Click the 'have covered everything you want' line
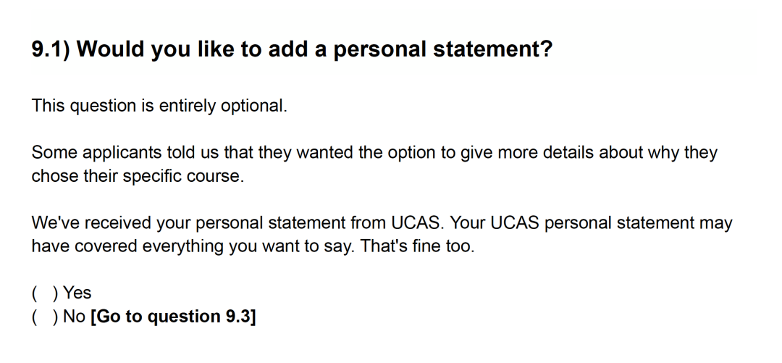This screenshot has width=782, height=363. point(253,246)
